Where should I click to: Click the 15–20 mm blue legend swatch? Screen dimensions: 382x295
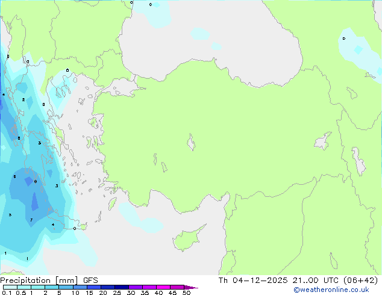(x=94, y=287)
